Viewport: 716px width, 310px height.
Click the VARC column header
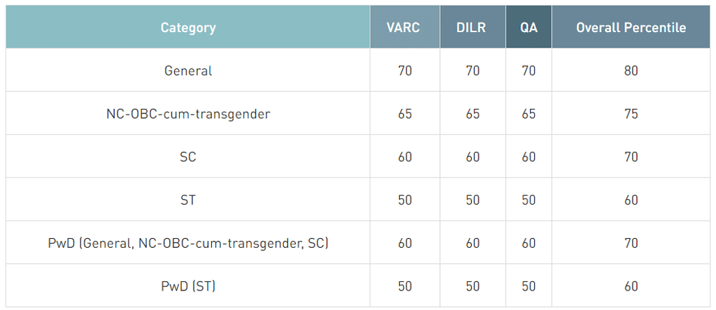(404, 28)
